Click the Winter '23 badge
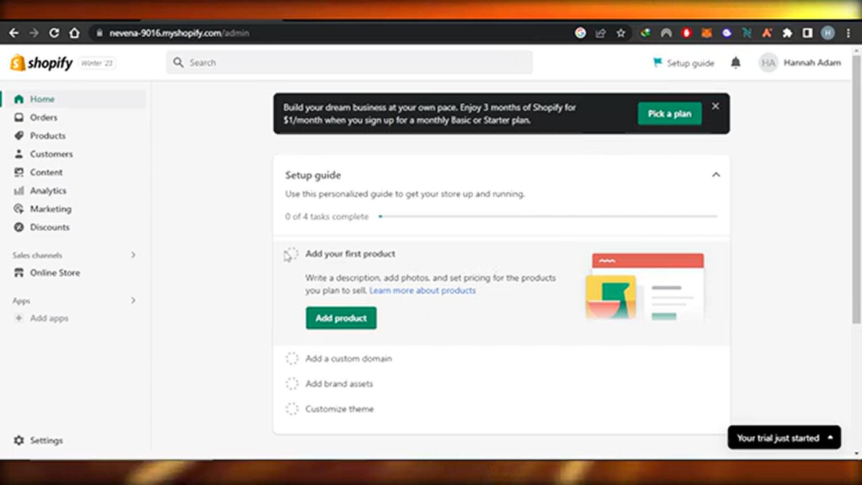 97,63
